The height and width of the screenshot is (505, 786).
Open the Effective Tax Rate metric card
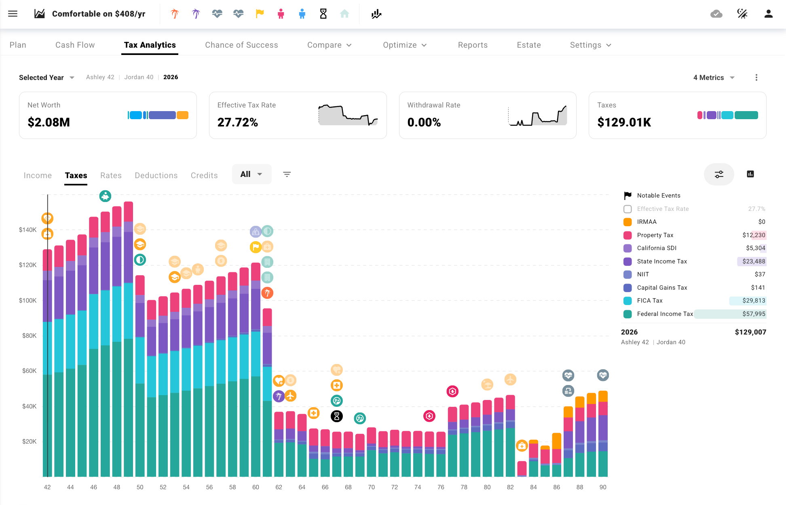click(298, 115)
